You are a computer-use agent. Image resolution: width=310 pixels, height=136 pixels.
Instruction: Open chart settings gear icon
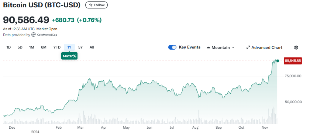tap(296, 47)
